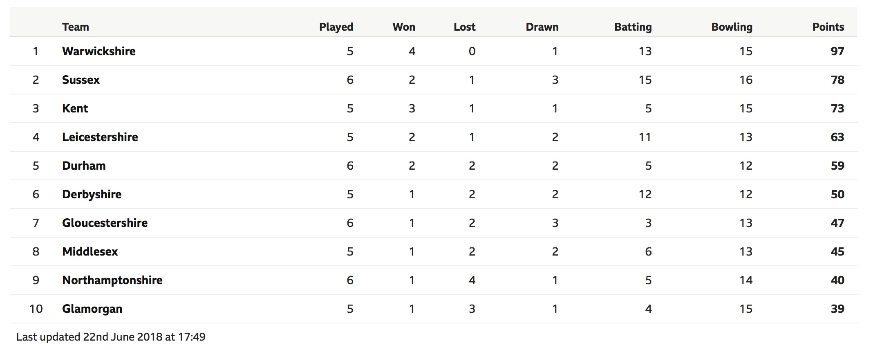Select Durham in the table
Image resolution: width=873 pixels, height=350 pixels.
[x=84, y=166]
